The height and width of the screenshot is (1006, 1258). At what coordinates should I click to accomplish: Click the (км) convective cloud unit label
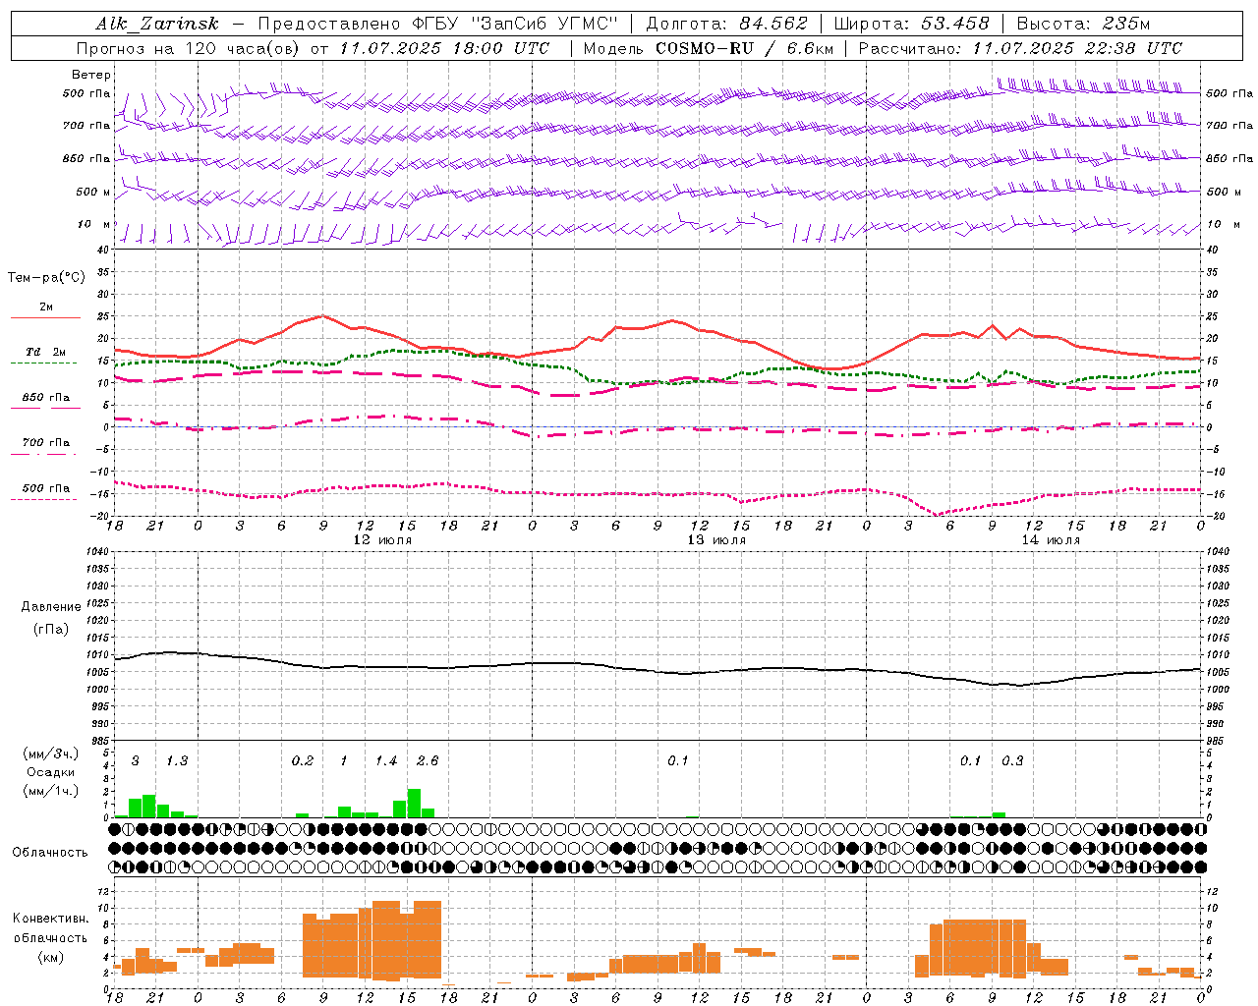(x=51, y=957)
